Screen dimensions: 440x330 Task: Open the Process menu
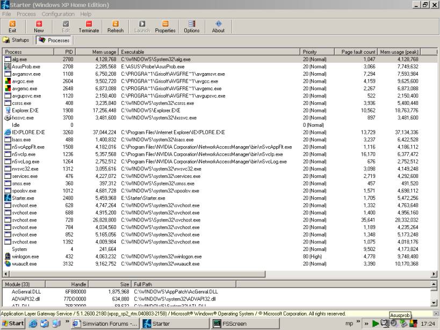pyautogui.click(x=26, y=14)
